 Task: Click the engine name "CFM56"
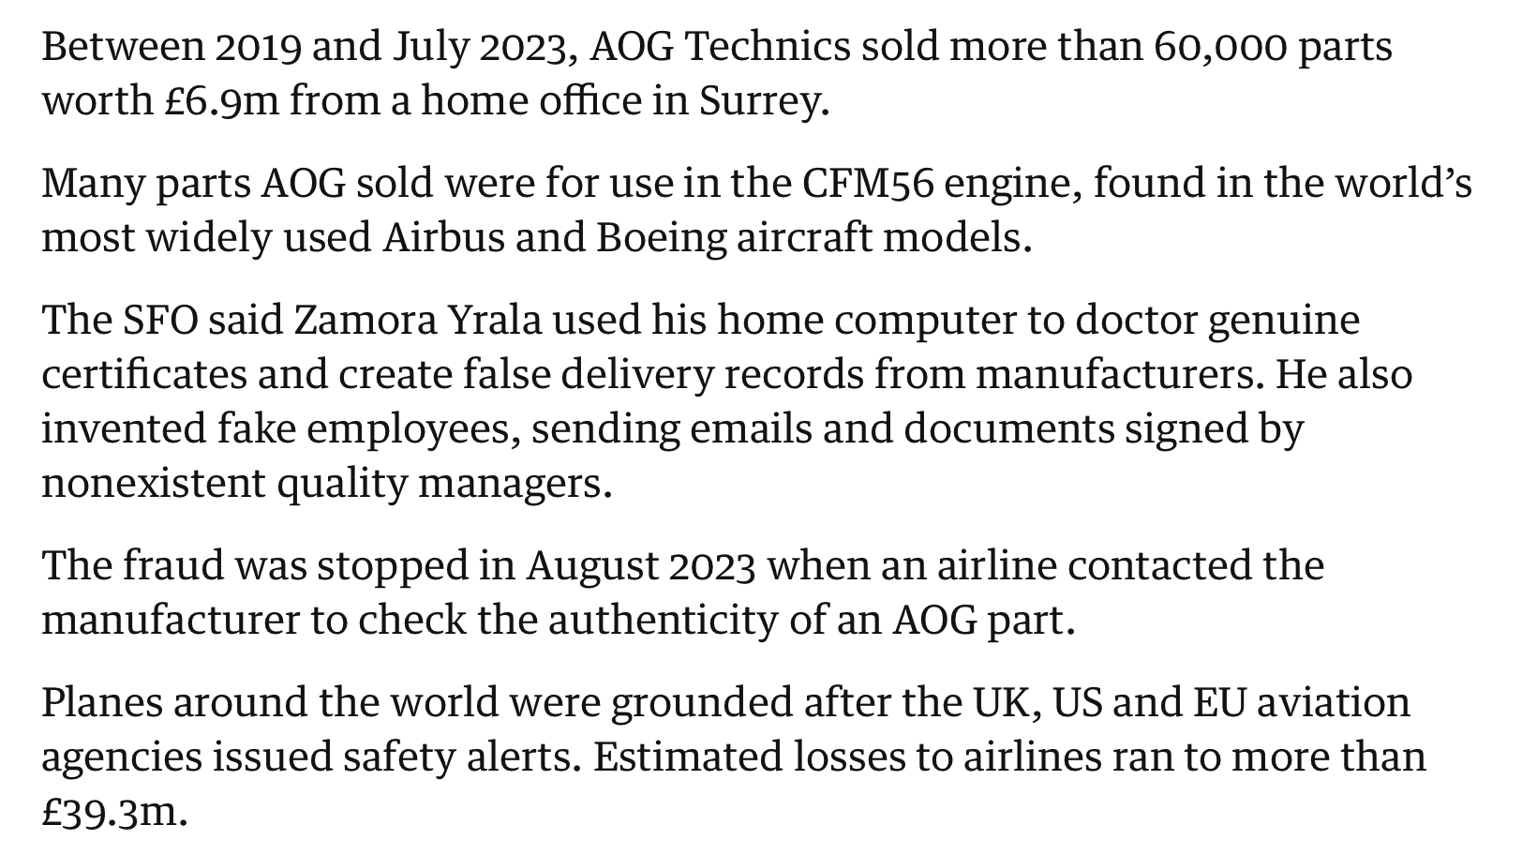pyautogui.click(x=868, y=183)
